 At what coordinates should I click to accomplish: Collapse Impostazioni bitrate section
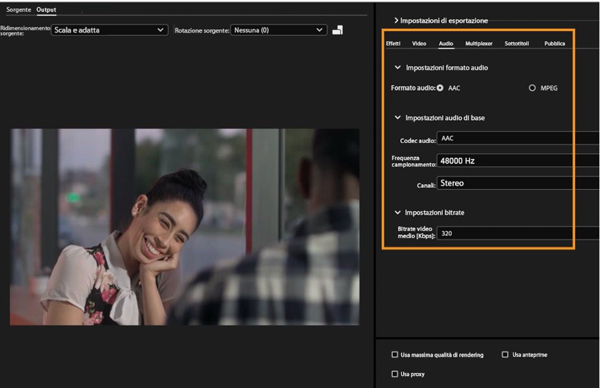tap(397, 212)
